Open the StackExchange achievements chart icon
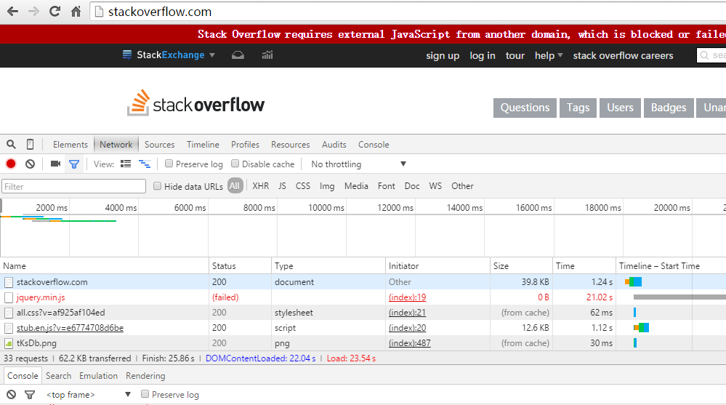 click(x=267, y=55)
